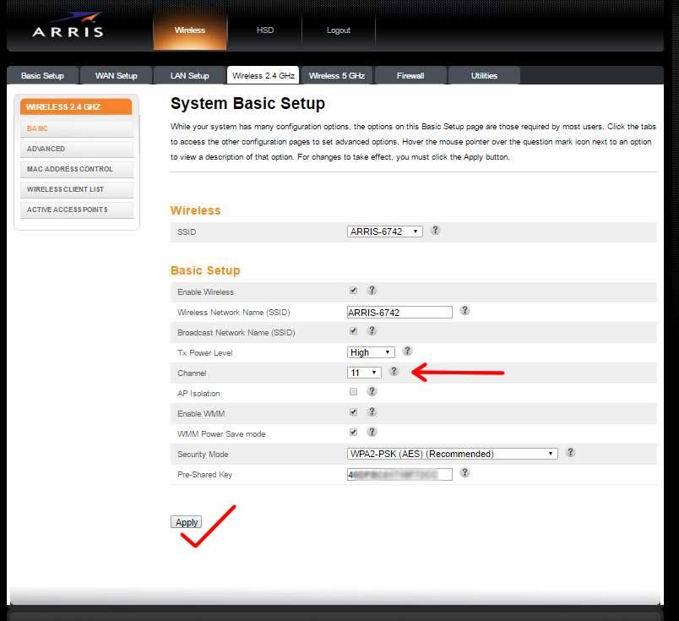The image size is (679, 621).
Task: Switch to the LAN Setup tab
Action: pos(190,75)
